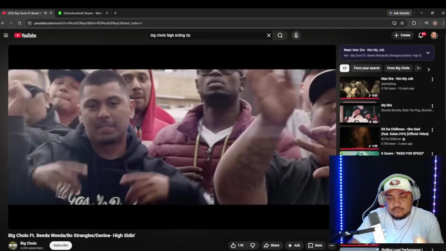Select the YouTube URL in address bar
This screenshot has height=251, width=446.
(88, 23)
